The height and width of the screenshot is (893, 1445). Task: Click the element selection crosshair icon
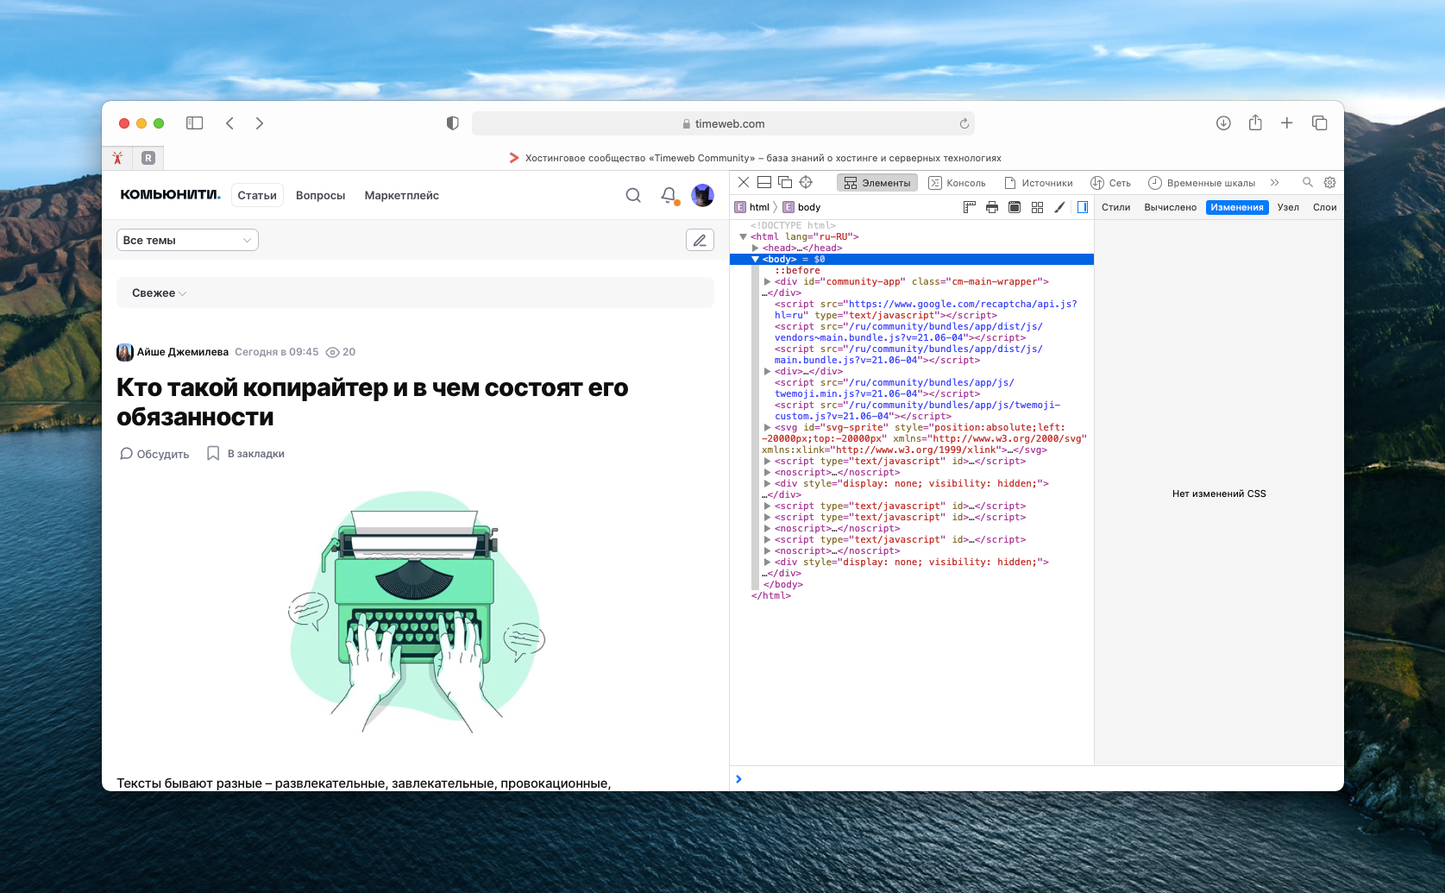806,182
